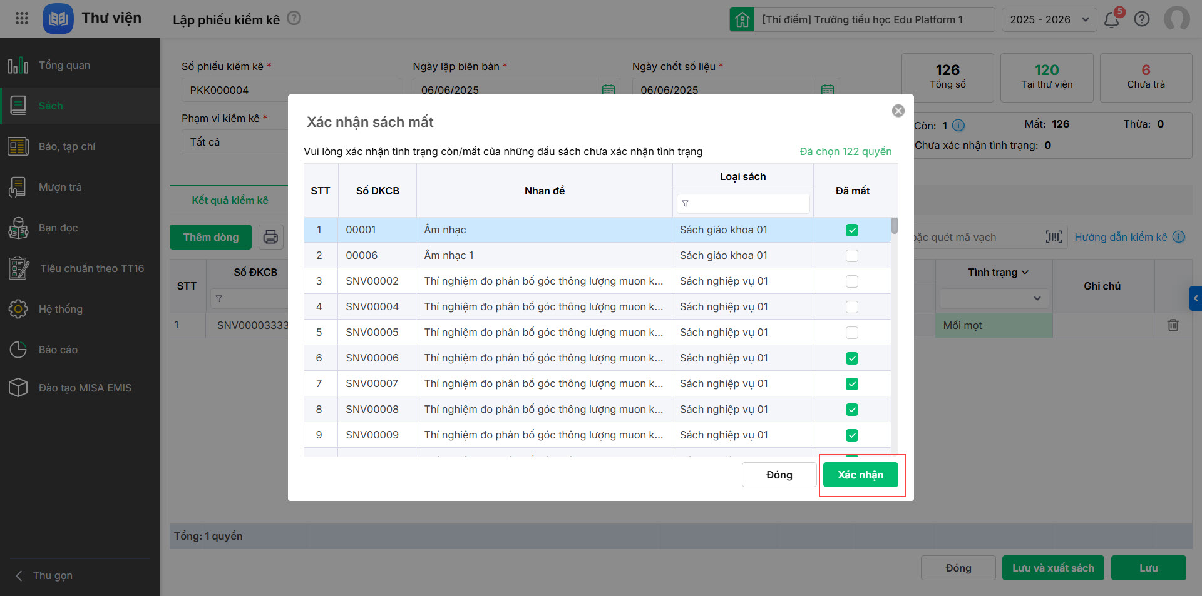The height and width of the screenshot is (596, 1202).
Task: Check Đã mất for SNV00002
Action: click(852, 281)
